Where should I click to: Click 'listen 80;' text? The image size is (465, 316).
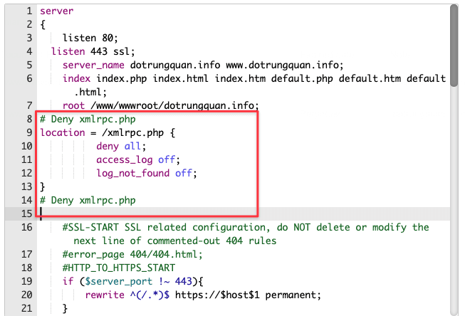[x=90, y=38]
